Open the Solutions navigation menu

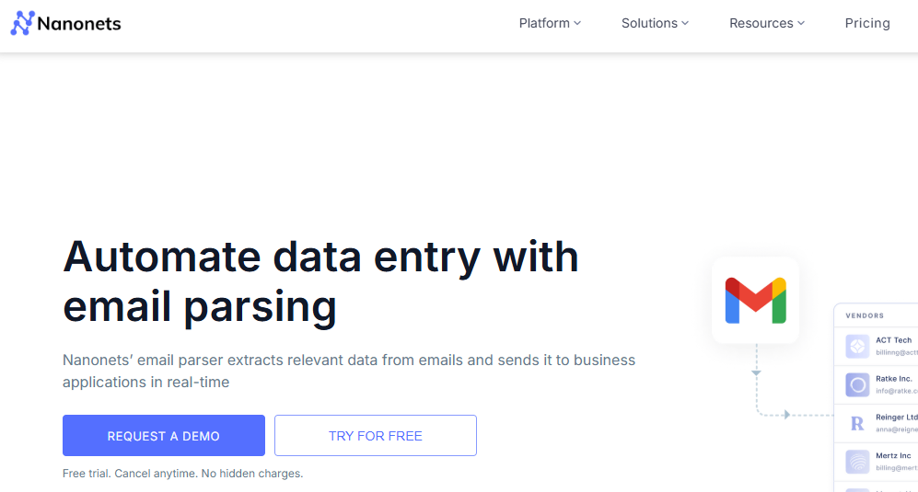coord(649,23)
